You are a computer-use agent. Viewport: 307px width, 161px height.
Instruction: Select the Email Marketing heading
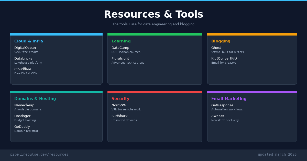pos(229,99)
